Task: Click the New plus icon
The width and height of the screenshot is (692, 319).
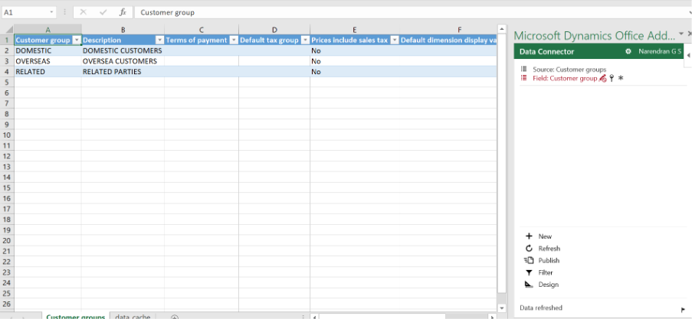Action: click(529, 236)
